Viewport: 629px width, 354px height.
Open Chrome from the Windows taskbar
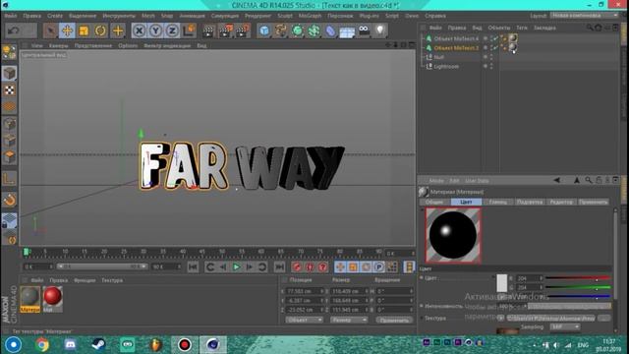point(42,344)
